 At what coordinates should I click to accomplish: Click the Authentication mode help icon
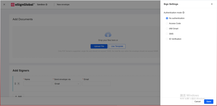[184, 13]
